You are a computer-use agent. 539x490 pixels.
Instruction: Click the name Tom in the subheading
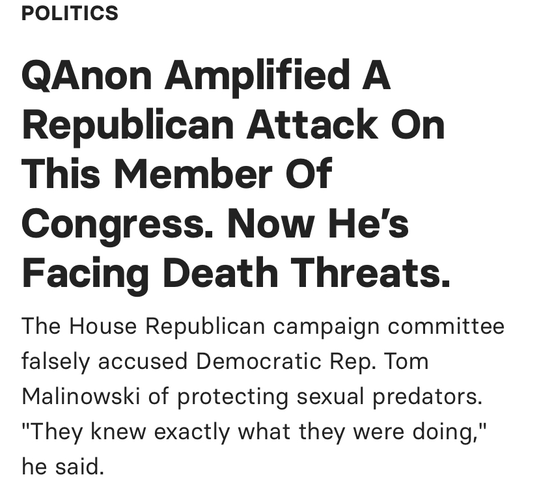pos(408,361)
